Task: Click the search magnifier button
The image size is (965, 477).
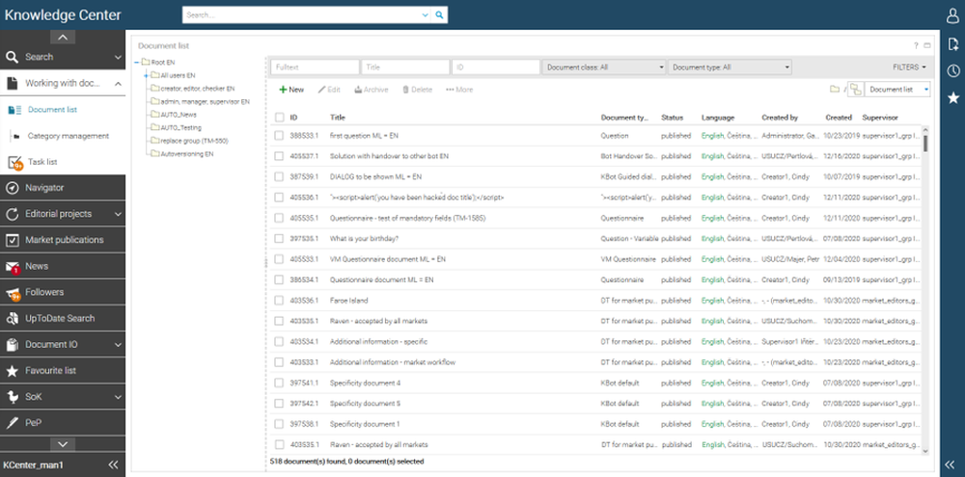Action: (439, 14)
